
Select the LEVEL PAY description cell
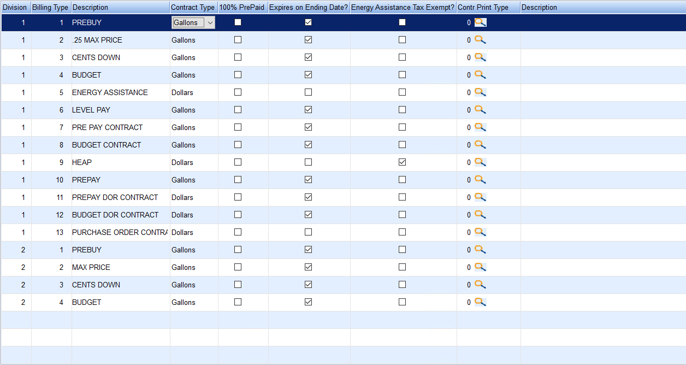tap(120, 110)
